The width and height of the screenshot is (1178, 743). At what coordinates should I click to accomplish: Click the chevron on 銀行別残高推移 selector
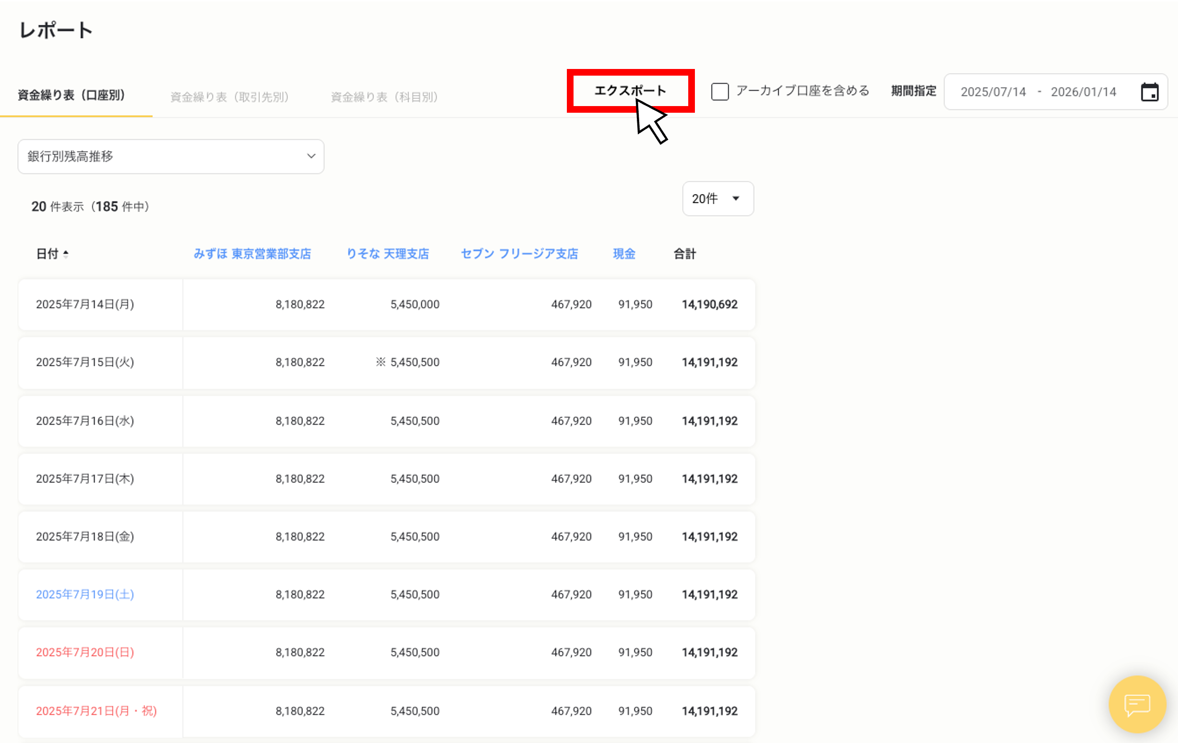point(311,156)
